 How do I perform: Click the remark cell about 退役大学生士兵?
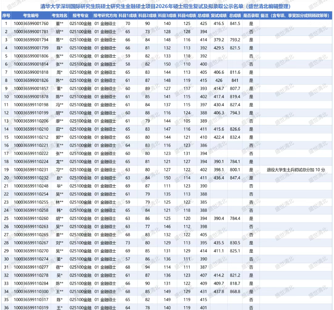pyautogui.click(x=296, y=170)
